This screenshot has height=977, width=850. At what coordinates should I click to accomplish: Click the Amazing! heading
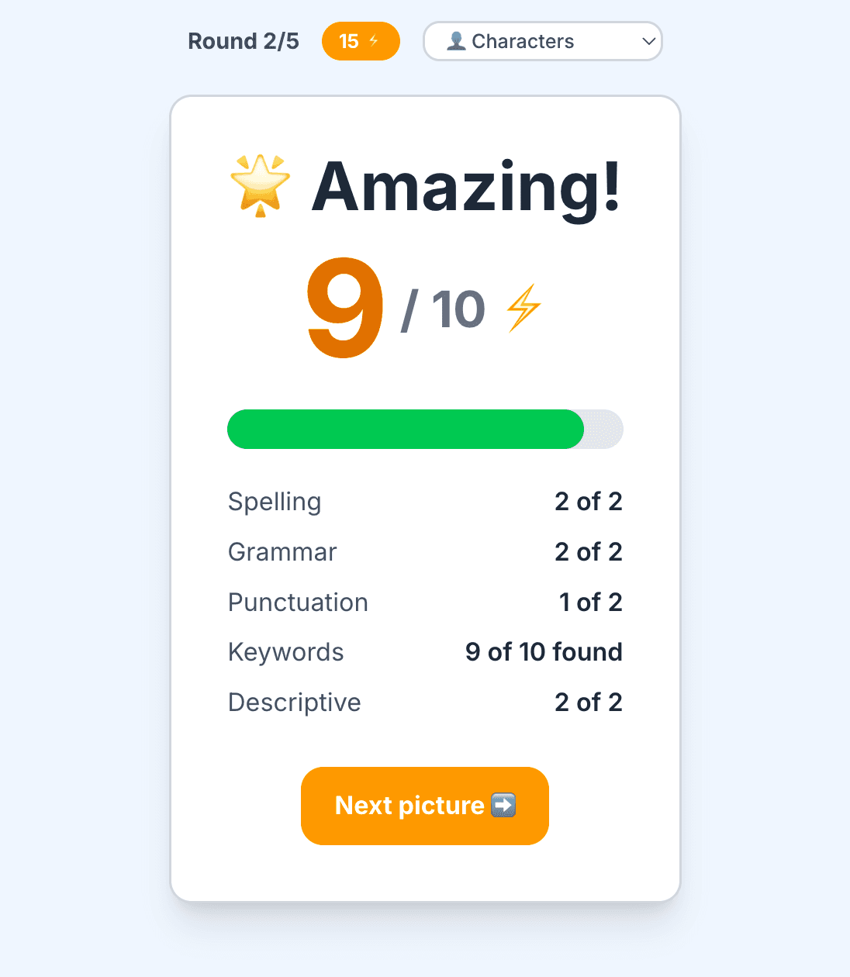466,187
